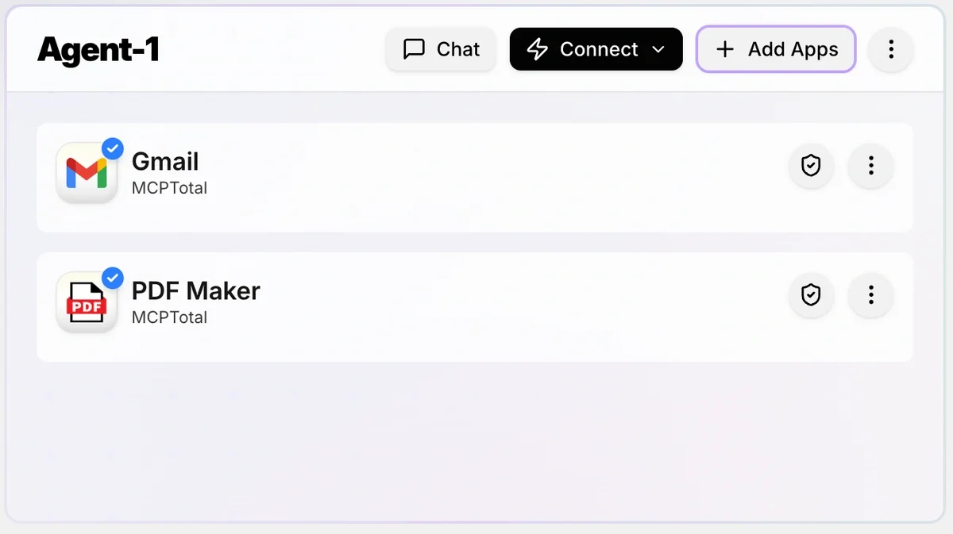
Task: Click MCPTotal label under PDF Maker
Action: point(169,317)
